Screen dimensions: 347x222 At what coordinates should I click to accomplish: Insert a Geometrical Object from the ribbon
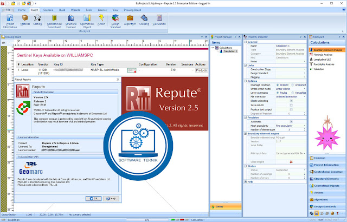click(x=87, y=21)
